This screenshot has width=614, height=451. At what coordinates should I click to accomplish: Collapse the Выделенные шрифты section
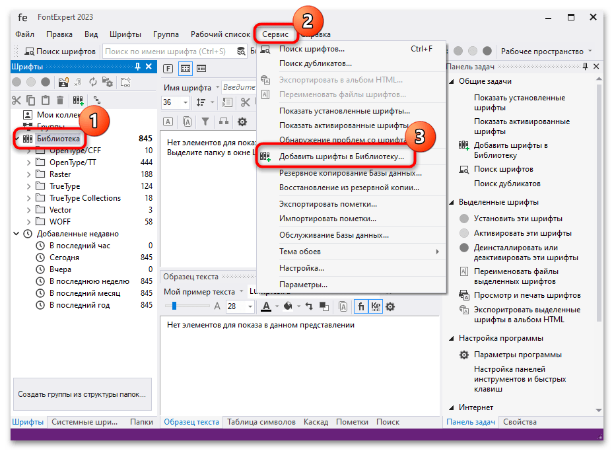click(x=451, y=203)
